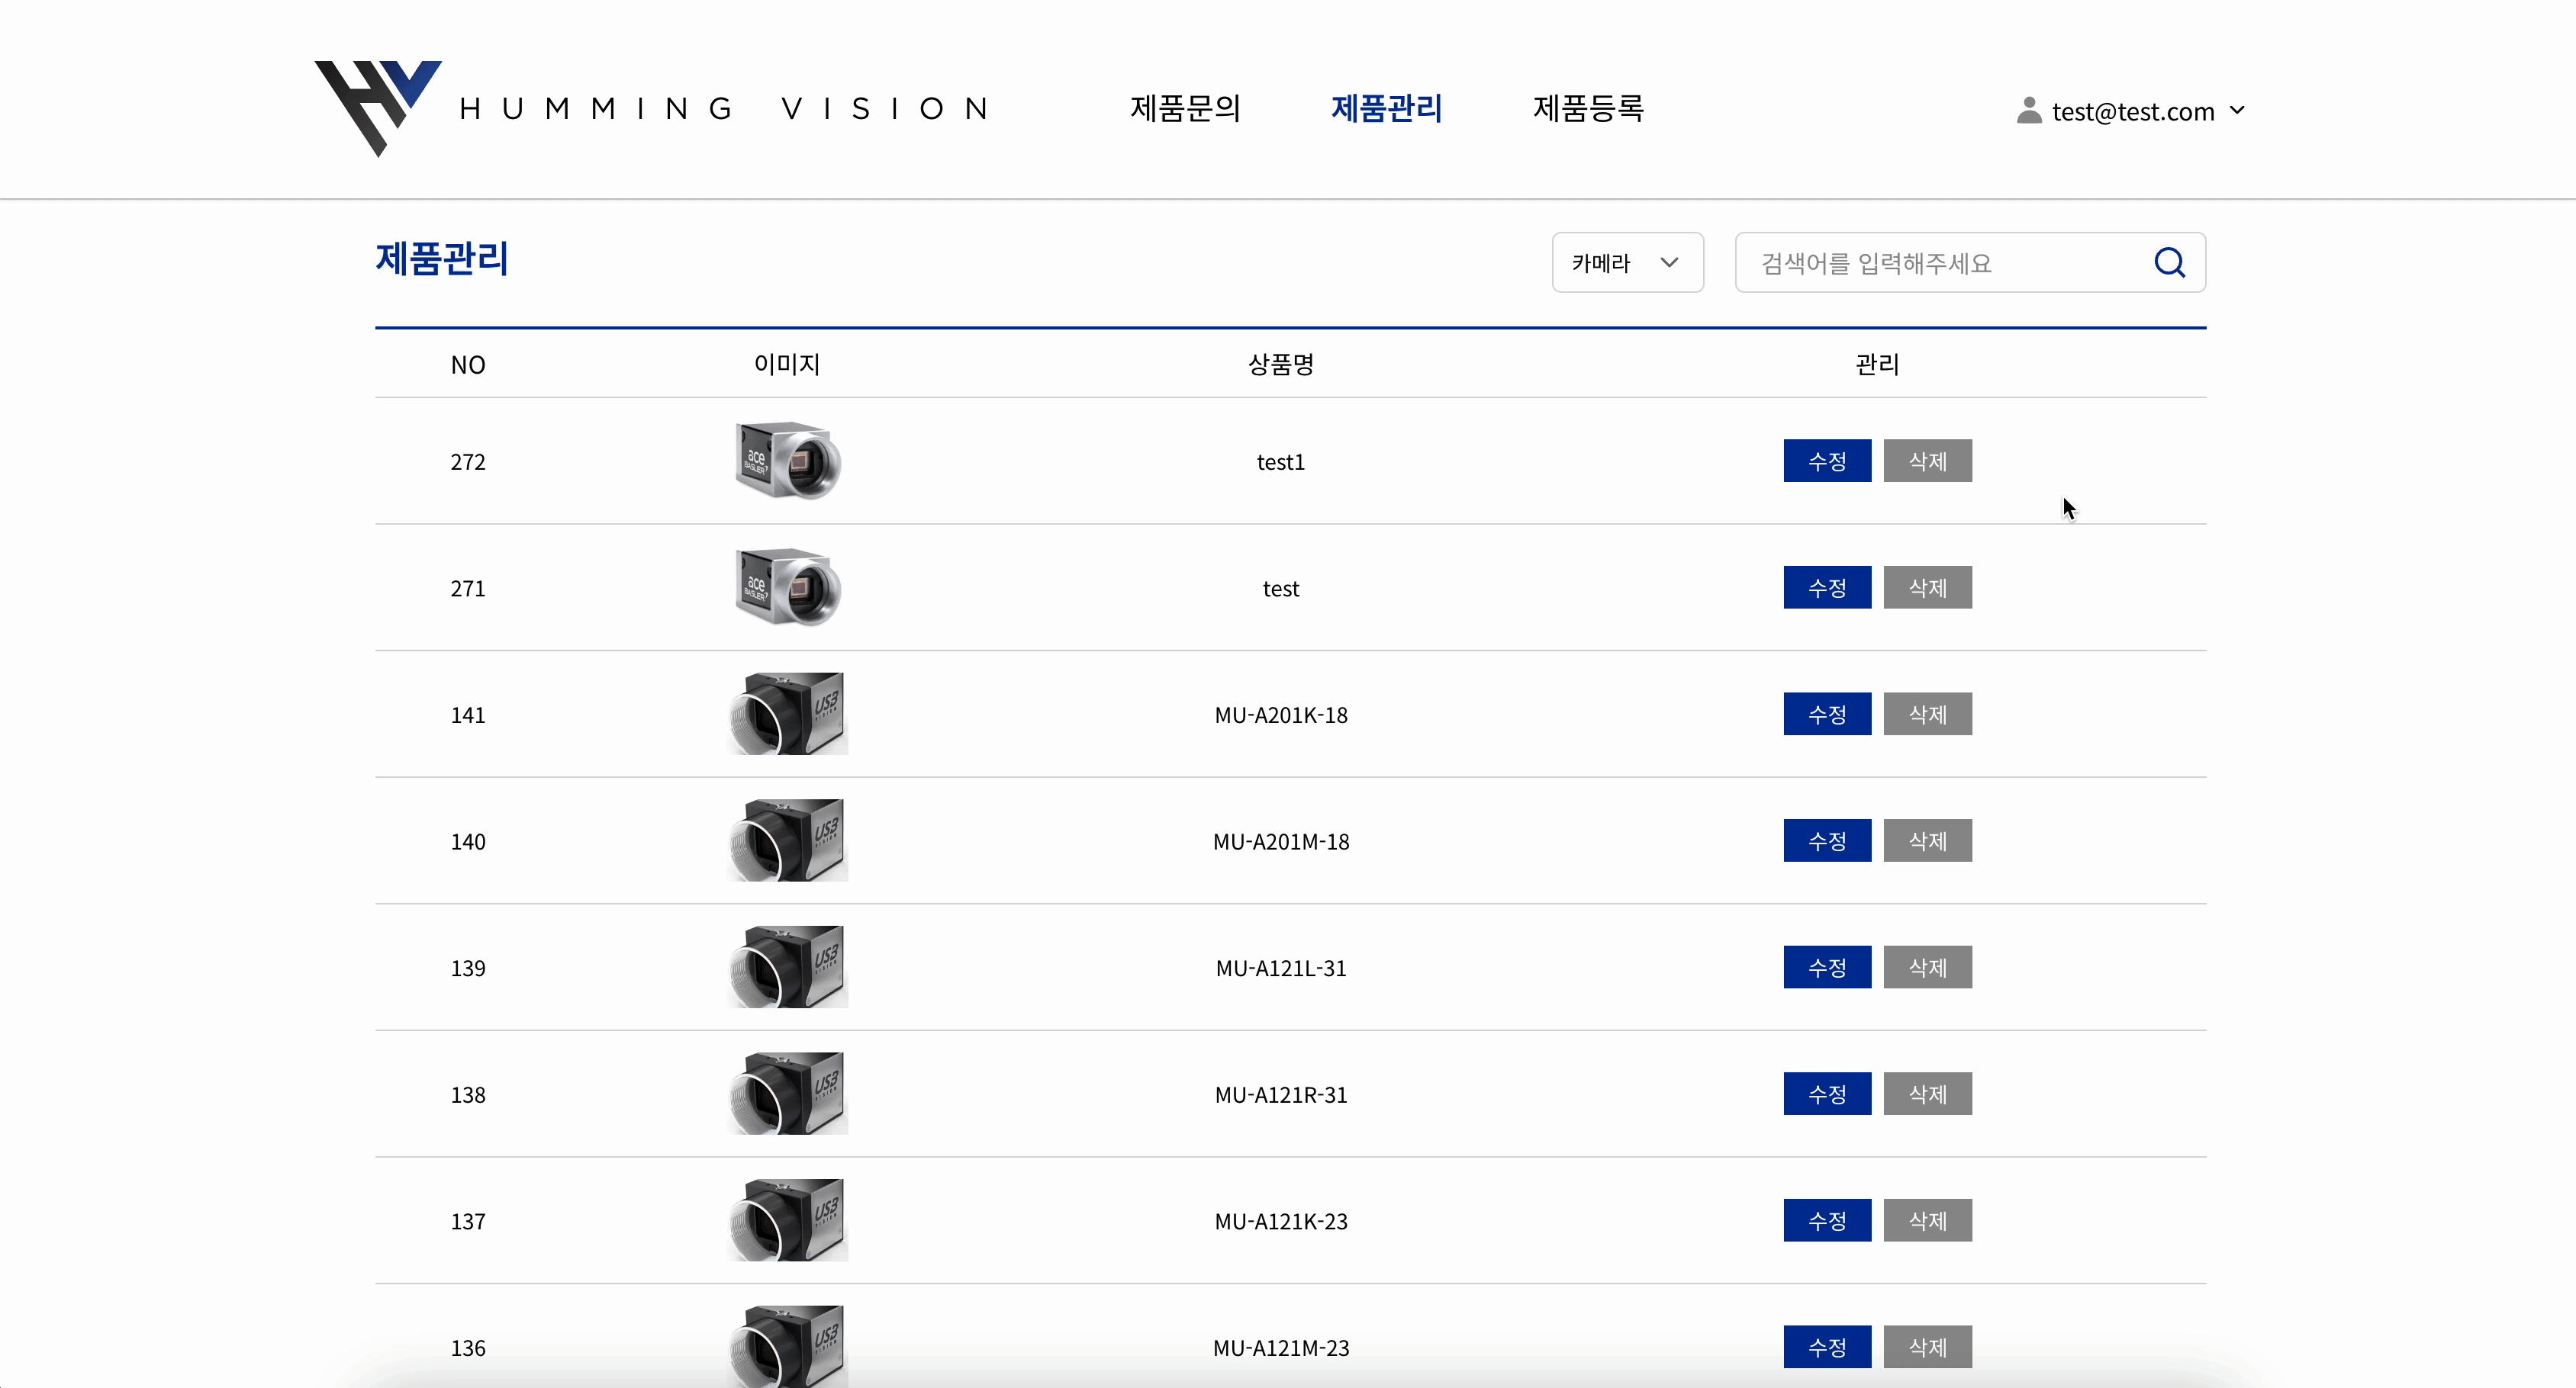Click the user profile icon near test@test.com

[x=2029, y=110]
